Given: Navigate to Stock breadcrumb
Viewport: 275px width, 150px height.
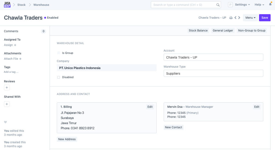Looking at the screenshot, I should pyautogui.click(x=21, y=5).
